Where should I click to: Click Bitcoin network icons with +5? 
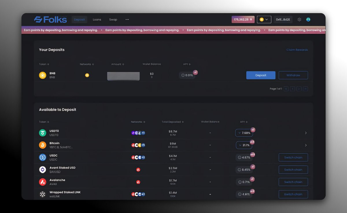pos(138,145)
